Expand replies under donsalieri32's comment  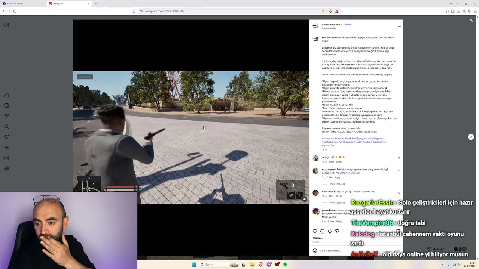pyautogui.click(x=338, y=202)
